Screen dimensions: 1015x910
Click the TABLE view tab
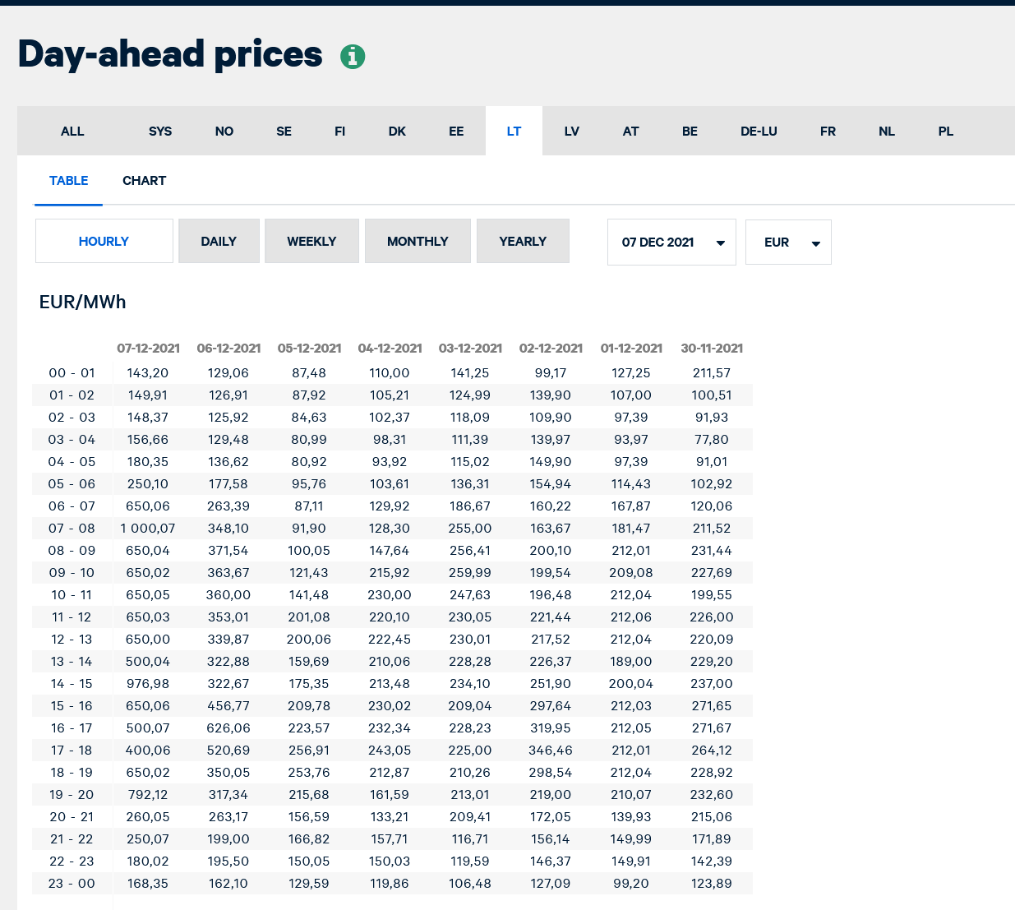pos(69,181)
